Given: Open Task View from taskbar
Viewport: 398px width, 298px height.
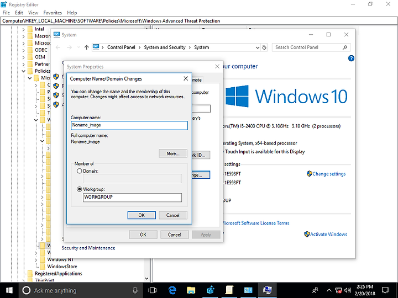Looking at the screenshot, I should coord(153,290).
